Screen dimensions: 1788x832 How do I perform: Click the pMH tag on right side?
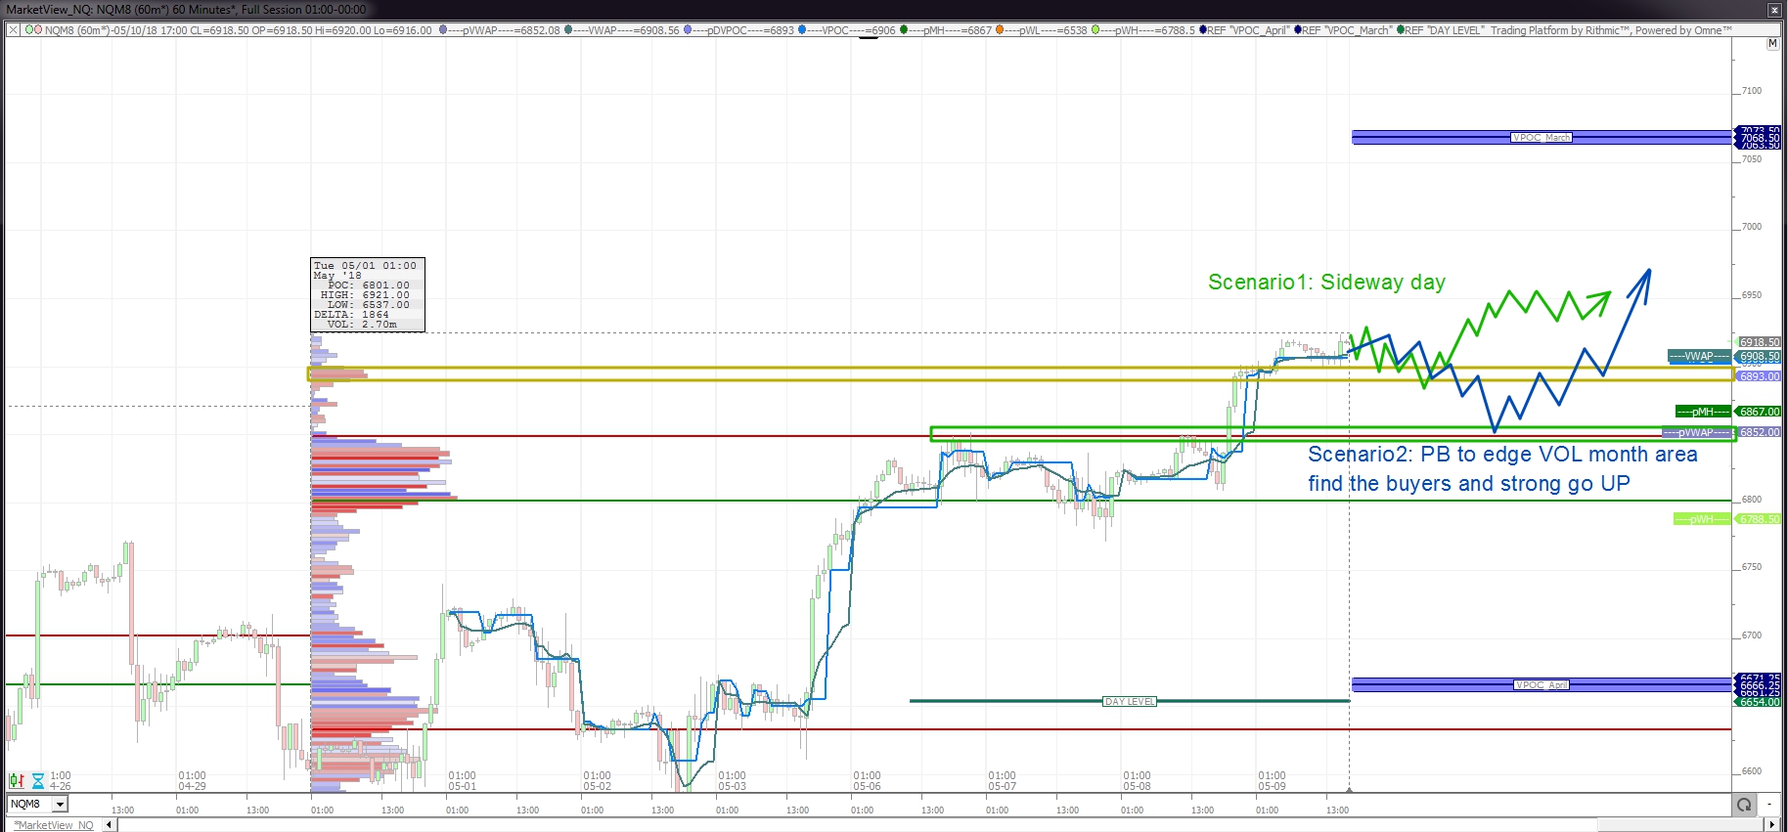pos(1703,412)
